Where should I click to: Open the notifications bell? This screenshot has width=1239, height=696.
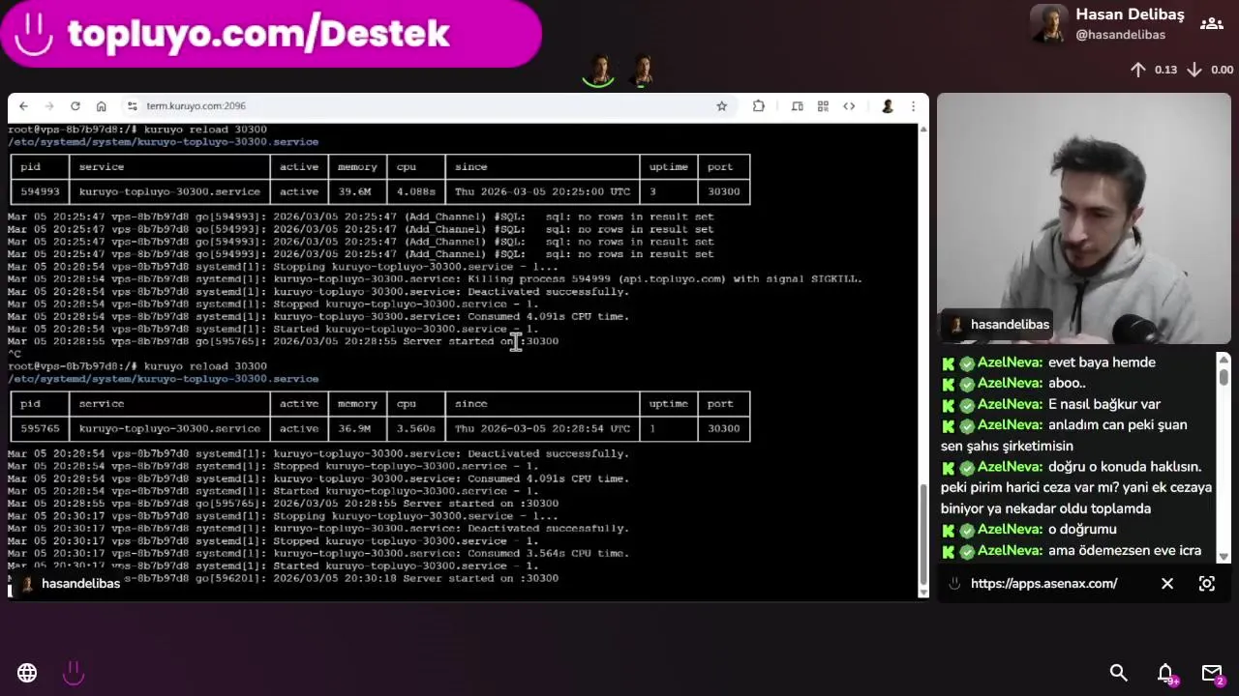coord(1166,674)
